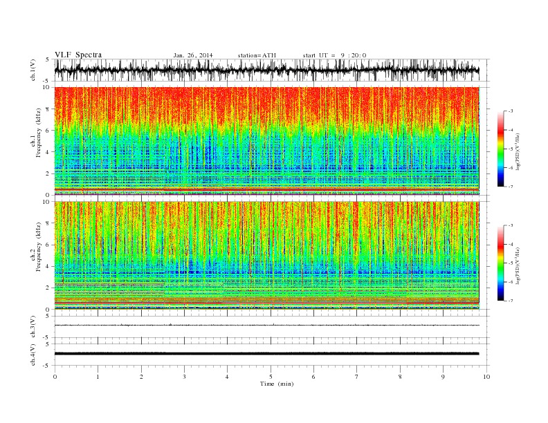Click the ch.1 colorbar 'log(PSD)(V²/Hz)' label
Viewport: 548px width, 423px height.
pyautogui.click(x=518, y=152)
